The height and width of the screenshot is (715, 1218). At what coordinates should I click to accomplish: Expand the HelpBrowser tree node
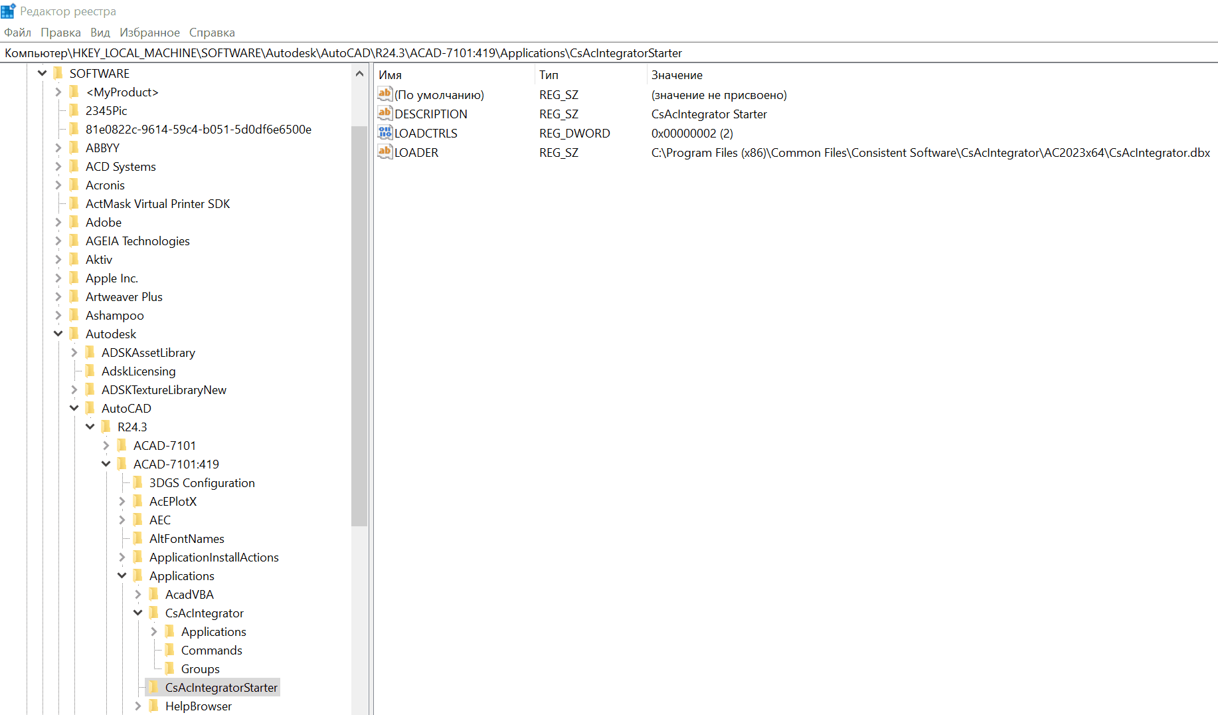click(138, 706)
